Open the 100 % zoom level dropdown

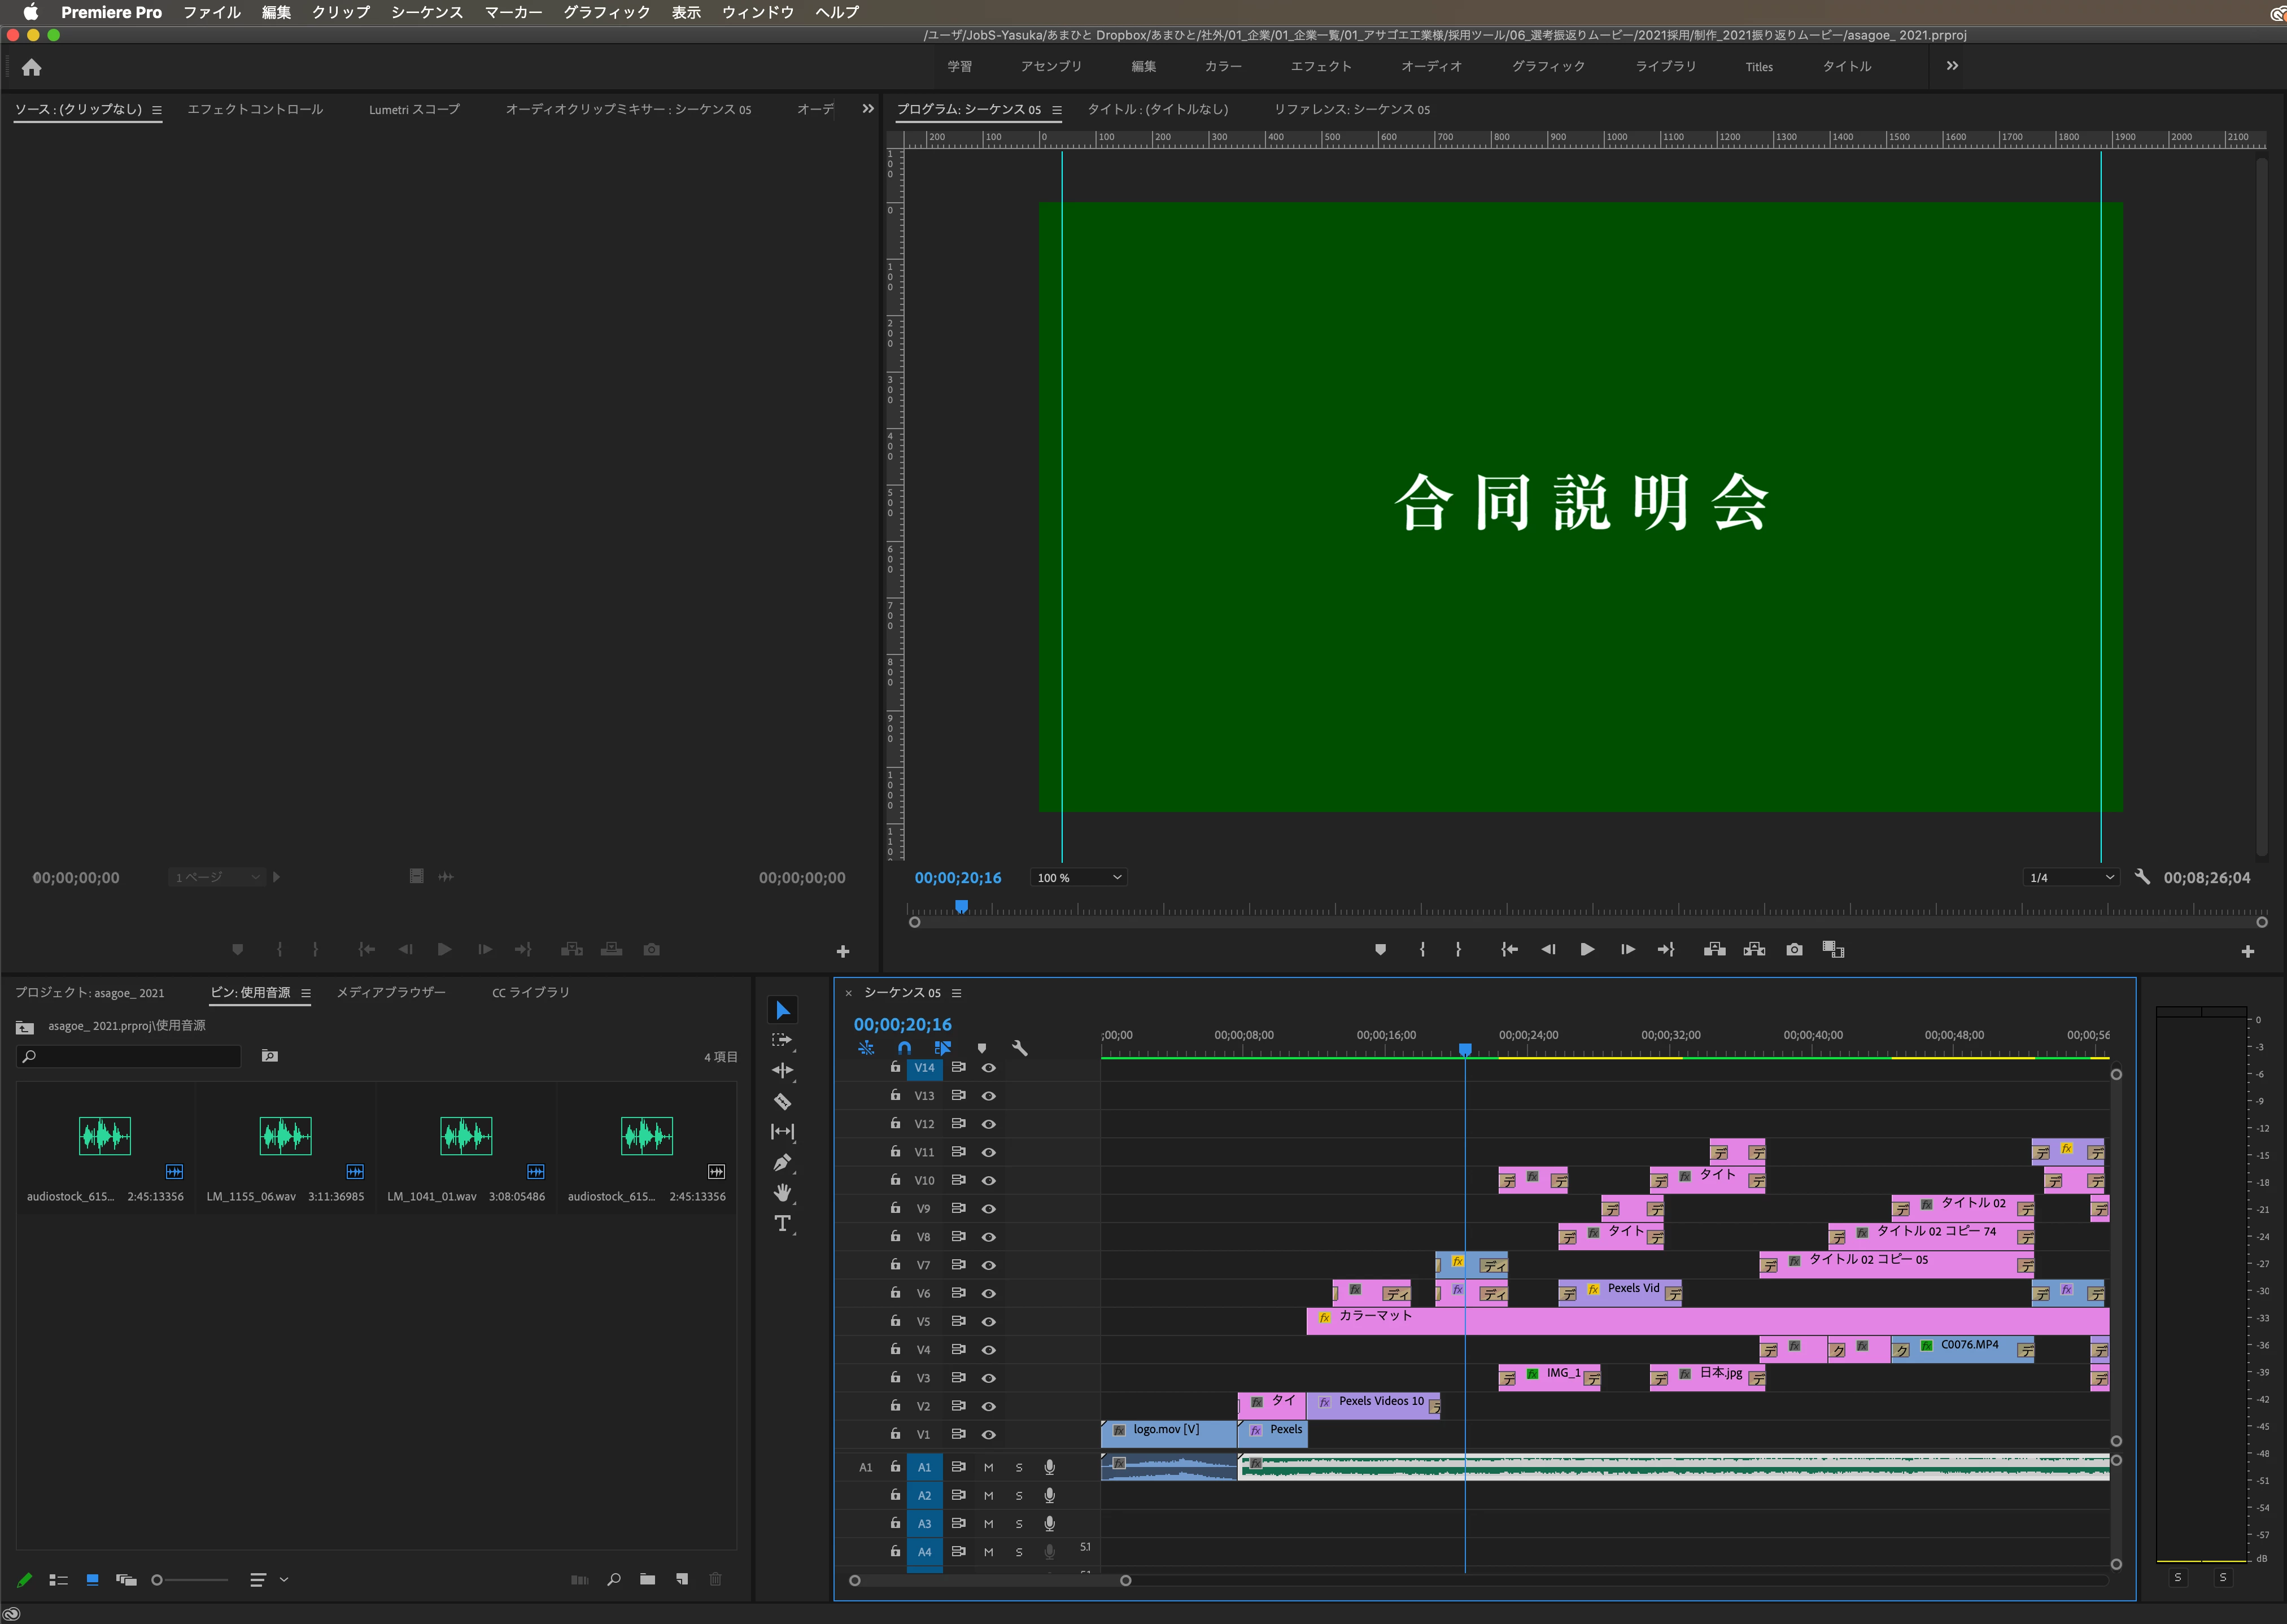(x=1078, y=877)
